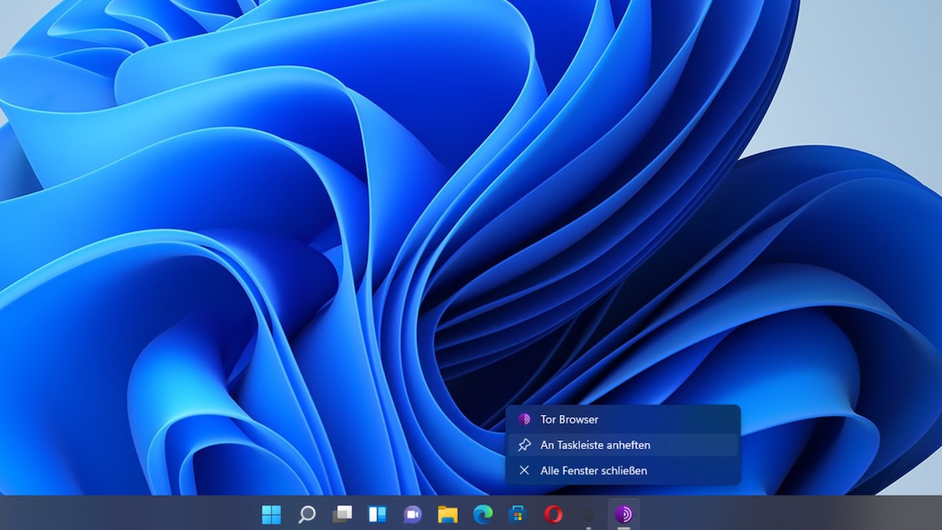Click the Tor Browser logo in the jump list
Viewport: 942px width, 530px height.
tap(525, 419)
